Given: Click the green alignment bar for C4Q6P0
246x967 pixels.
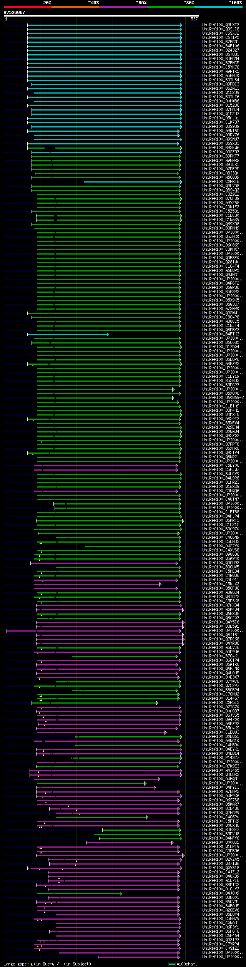Looking at the screenshot, I should 102,817.
